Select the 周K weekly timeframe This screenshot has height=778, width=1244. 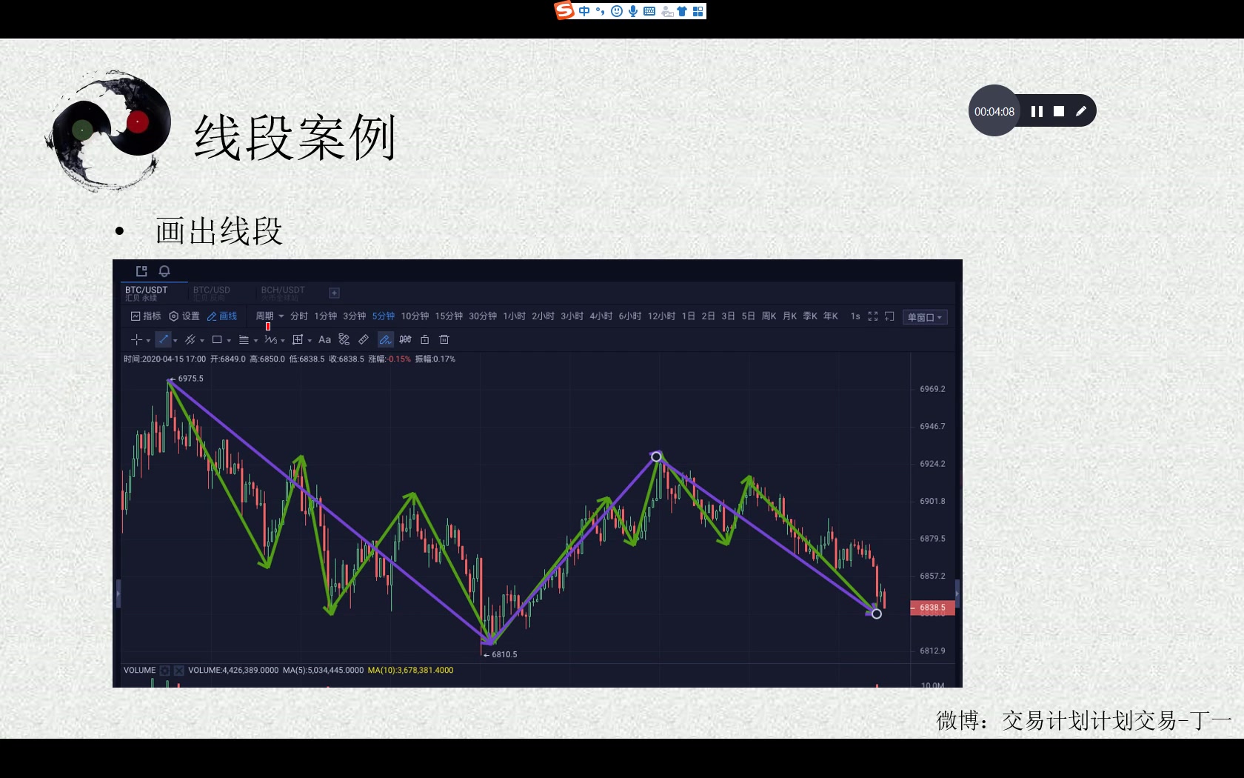click(769, 316)
